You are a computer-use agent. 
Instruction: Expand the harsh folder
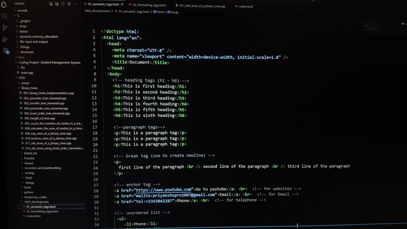(x=26, y=188)
